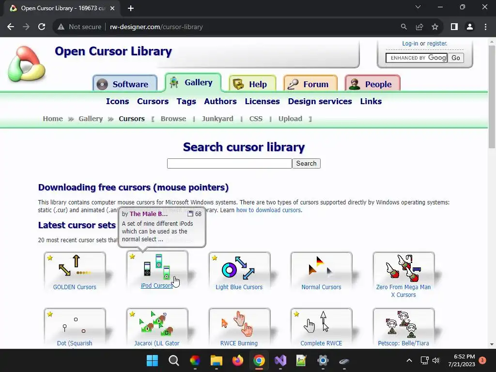Click the register link
Screen dimensions: 496x372
(x=437, y=43)
